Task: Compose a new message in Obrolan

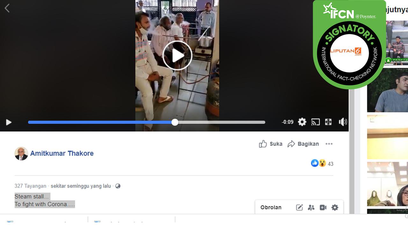Action: pos(299,207)
